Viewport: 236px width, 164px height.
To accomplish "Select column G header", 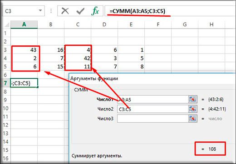I will click(185, 24).
